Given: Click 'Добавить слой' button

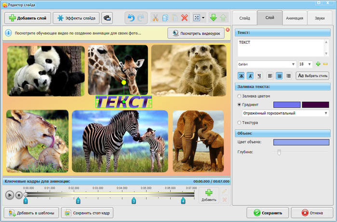Looking at the screenshot, I should tap(27, 18).
